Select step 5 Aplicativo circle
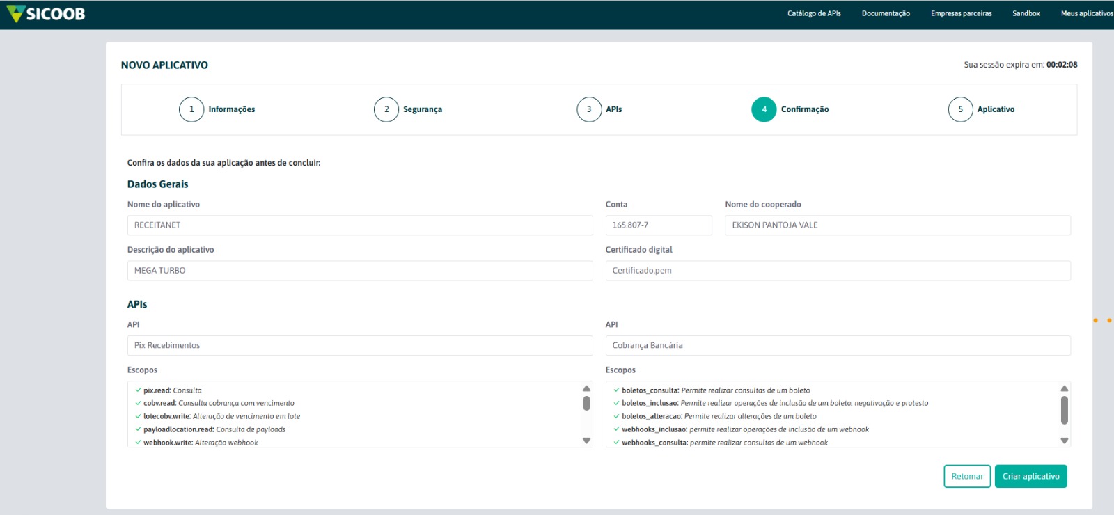The height and width of the screenshot is (515, 1114). tap(960, 109)
